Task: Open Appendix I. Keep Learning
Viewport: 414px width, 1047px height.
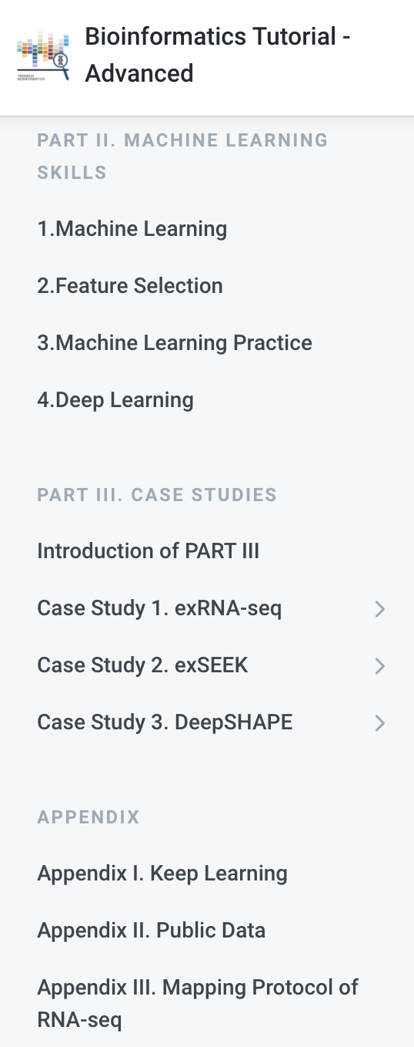Action: click(162, 874)
